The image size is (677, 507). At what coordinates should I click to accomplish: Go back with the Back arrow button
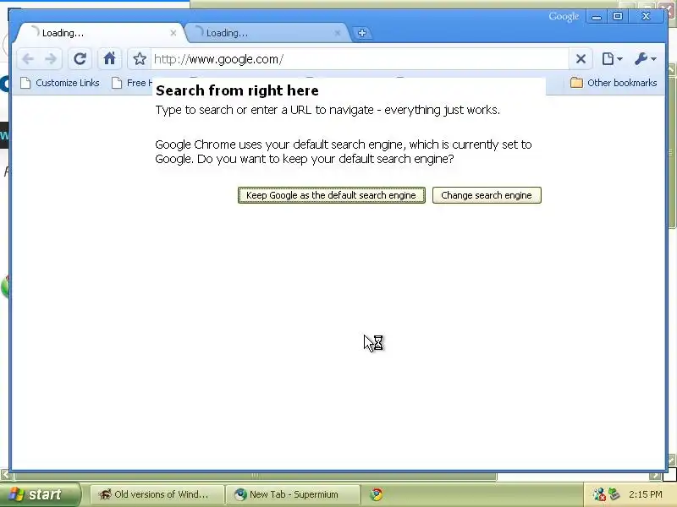[28, 58]
